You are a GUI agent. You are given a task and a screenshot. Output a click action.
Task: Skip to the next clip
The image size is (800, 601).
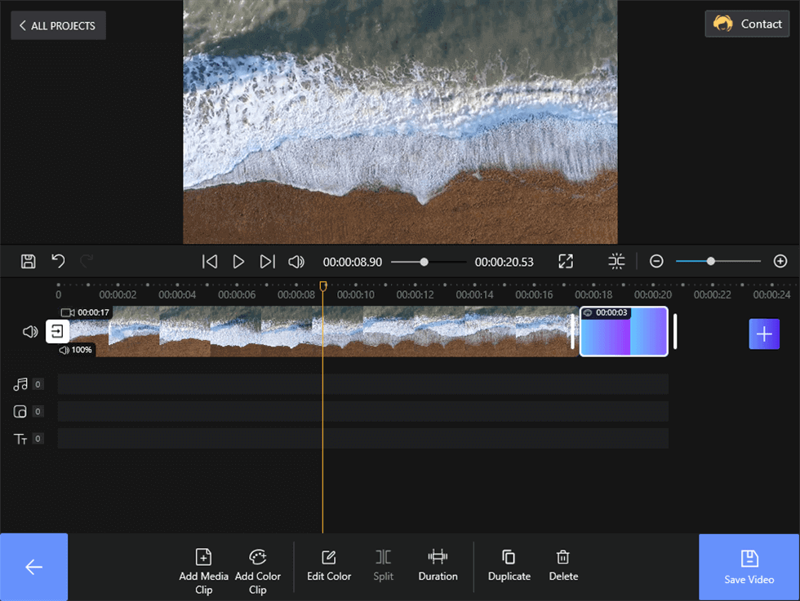pyautogui.click(x=268, y=262)
